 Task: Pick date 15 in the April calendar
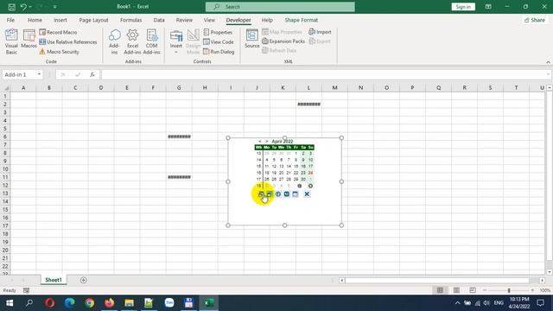296,167
